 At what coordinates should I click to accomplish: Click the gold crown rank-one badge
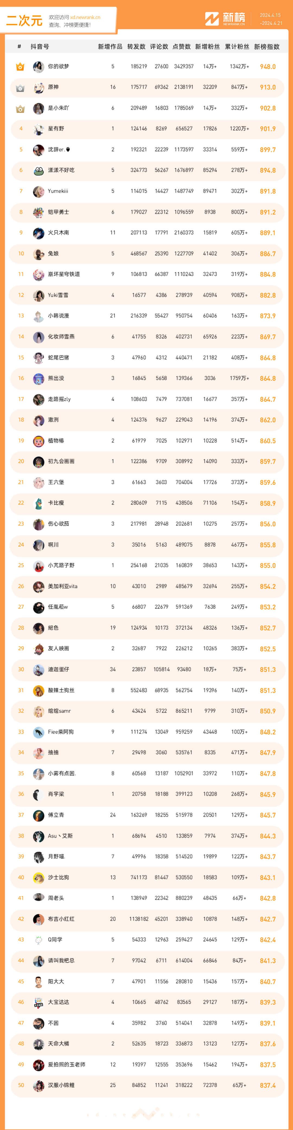tap(20, 67)
